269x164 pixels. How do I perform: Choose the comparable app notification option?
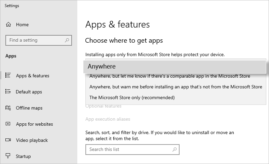tap(169, 76)
